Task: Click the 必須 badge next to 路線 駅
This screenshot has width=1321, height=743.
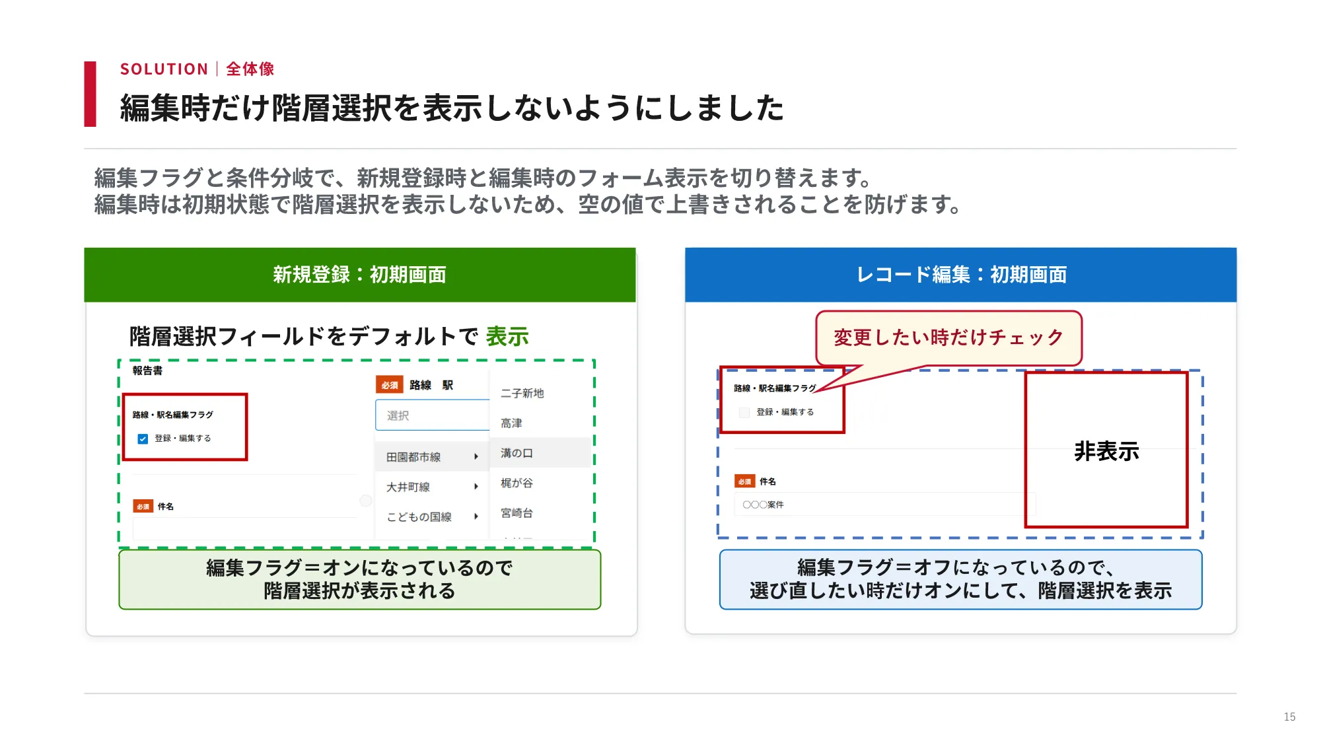Action: point(389,385)
